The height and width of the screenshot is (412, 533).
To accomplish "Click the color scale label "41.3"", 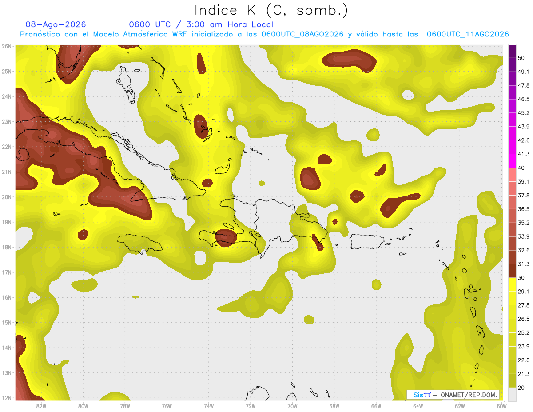I will point(524,154).
